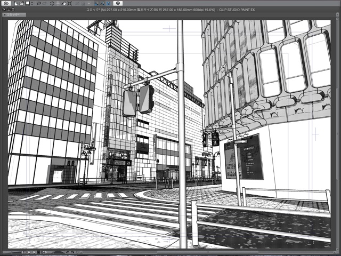Click the 0.0 rotation angle field
Screen dimensions: 341x256
45,252
